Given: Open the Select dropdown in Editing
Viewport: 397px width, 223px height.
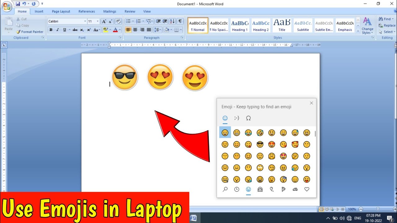Looking at the screenshot, I should [x=387, y=32].
